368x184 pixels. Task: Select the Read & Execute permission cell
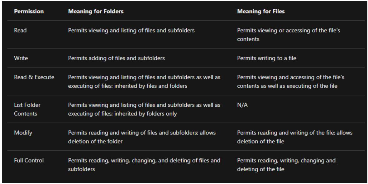(34, 77)
